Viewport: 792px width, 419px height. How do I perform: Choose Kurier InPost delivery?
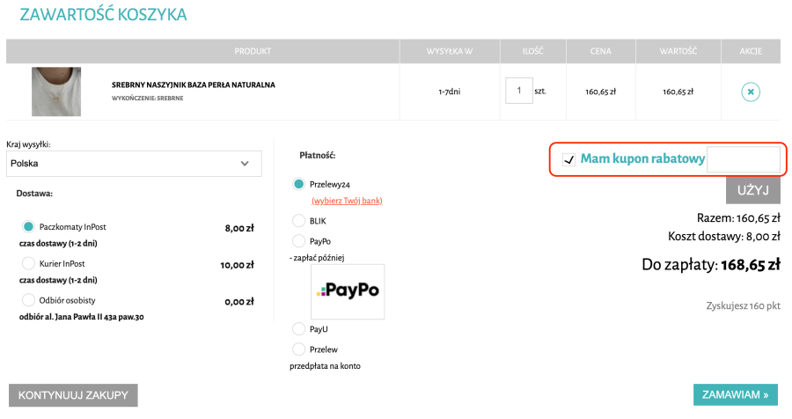[28, 263]
